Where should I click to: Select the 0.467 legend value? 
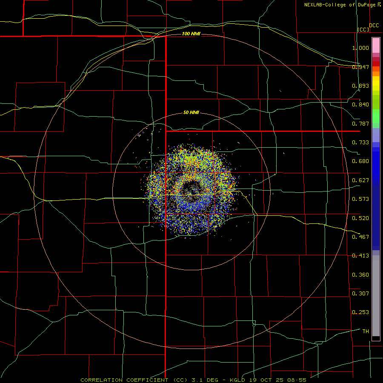(x=360, y=237)
